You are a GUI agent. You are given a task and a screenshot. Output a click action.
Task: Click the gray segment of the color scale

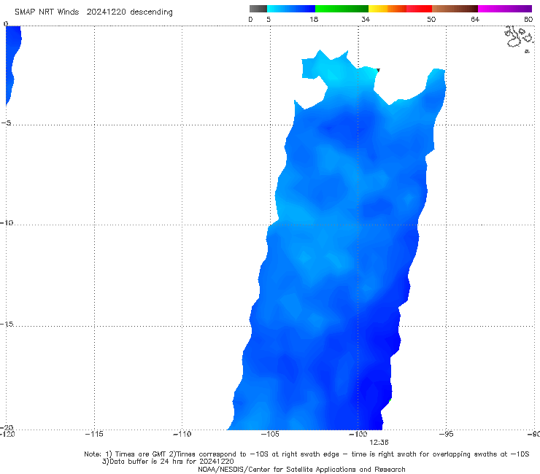[x=258, y=9]
